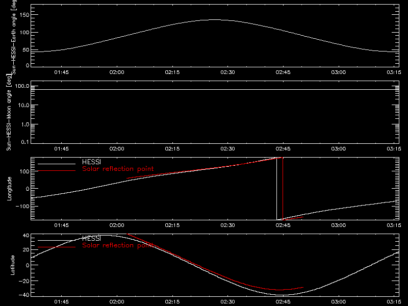408x306 pixels.
Task: Click the 'Sun-HESSI-Earth angle [deg]' axis label
Action: (14, 37)
